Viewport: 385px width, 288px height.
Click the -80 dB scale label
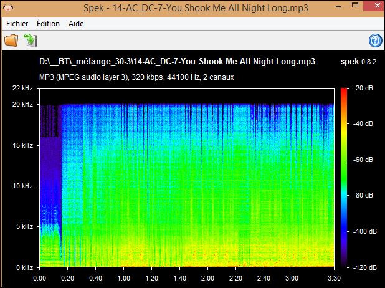point(363,195)
